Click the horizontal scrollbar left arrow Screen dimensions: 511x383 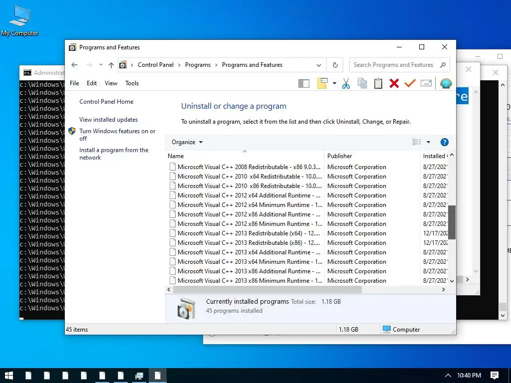(x=169, y=289)
